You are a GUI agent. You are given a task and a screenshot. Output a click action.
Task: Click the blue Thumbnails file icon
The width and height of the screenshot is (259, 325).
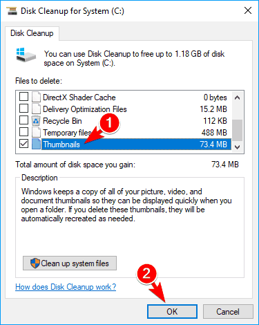coord(36,144)
